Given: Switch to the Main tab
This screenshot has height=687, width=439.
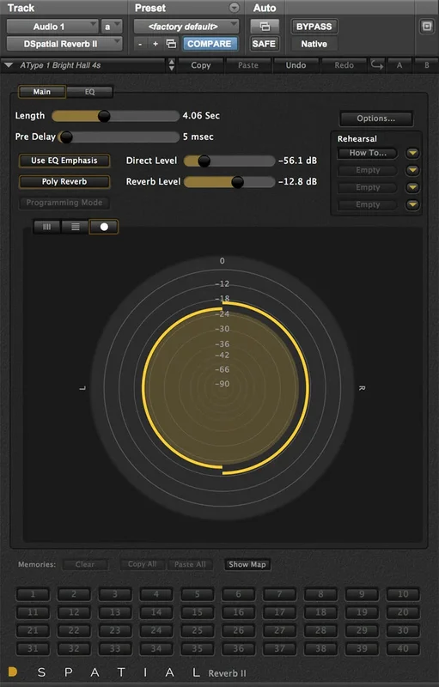Looking at the screenshot, I should (41, 92).
